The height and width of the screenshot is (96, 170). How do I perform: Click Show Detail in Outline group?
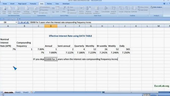143,7
